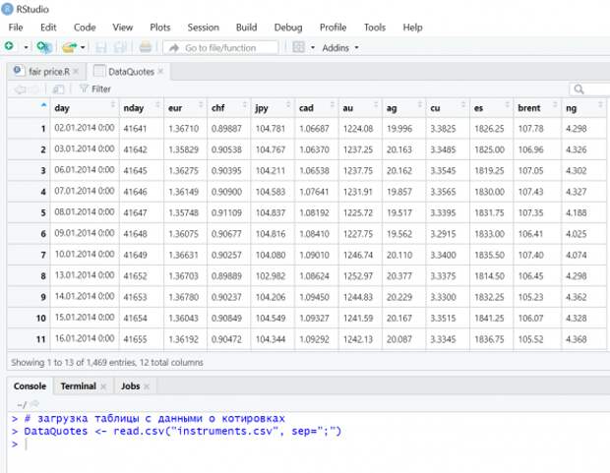This screenshot has width=610, height=473.
Task: Sort table by the nday column
Action: pyautogui.click(x=142, y=108)
